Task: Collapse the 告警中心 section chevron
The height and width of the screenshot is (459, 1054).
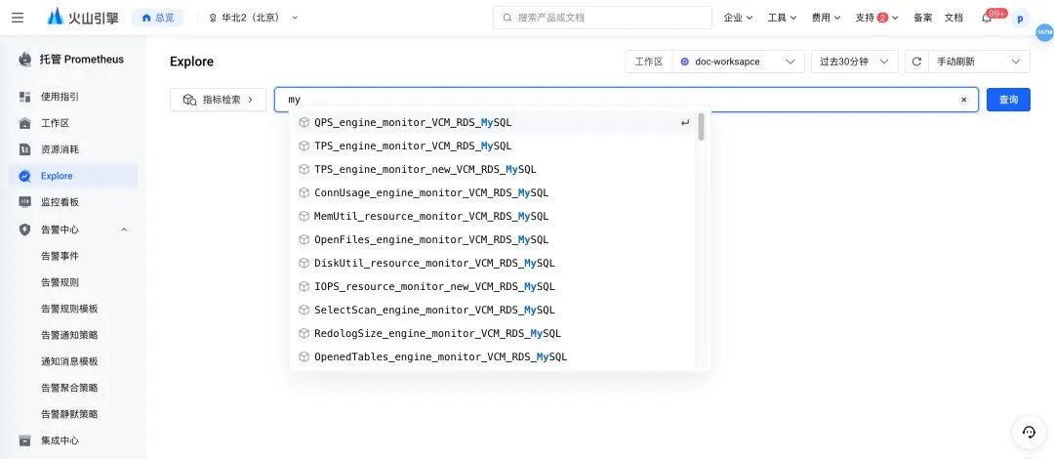Action: (124, 229)
